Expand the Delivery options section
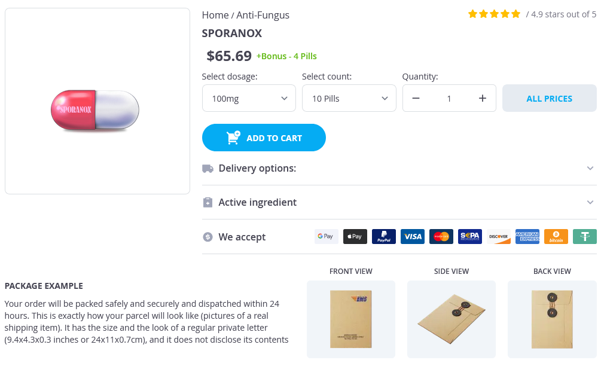This screenshot has width=604, height=369. click(399, 168)
